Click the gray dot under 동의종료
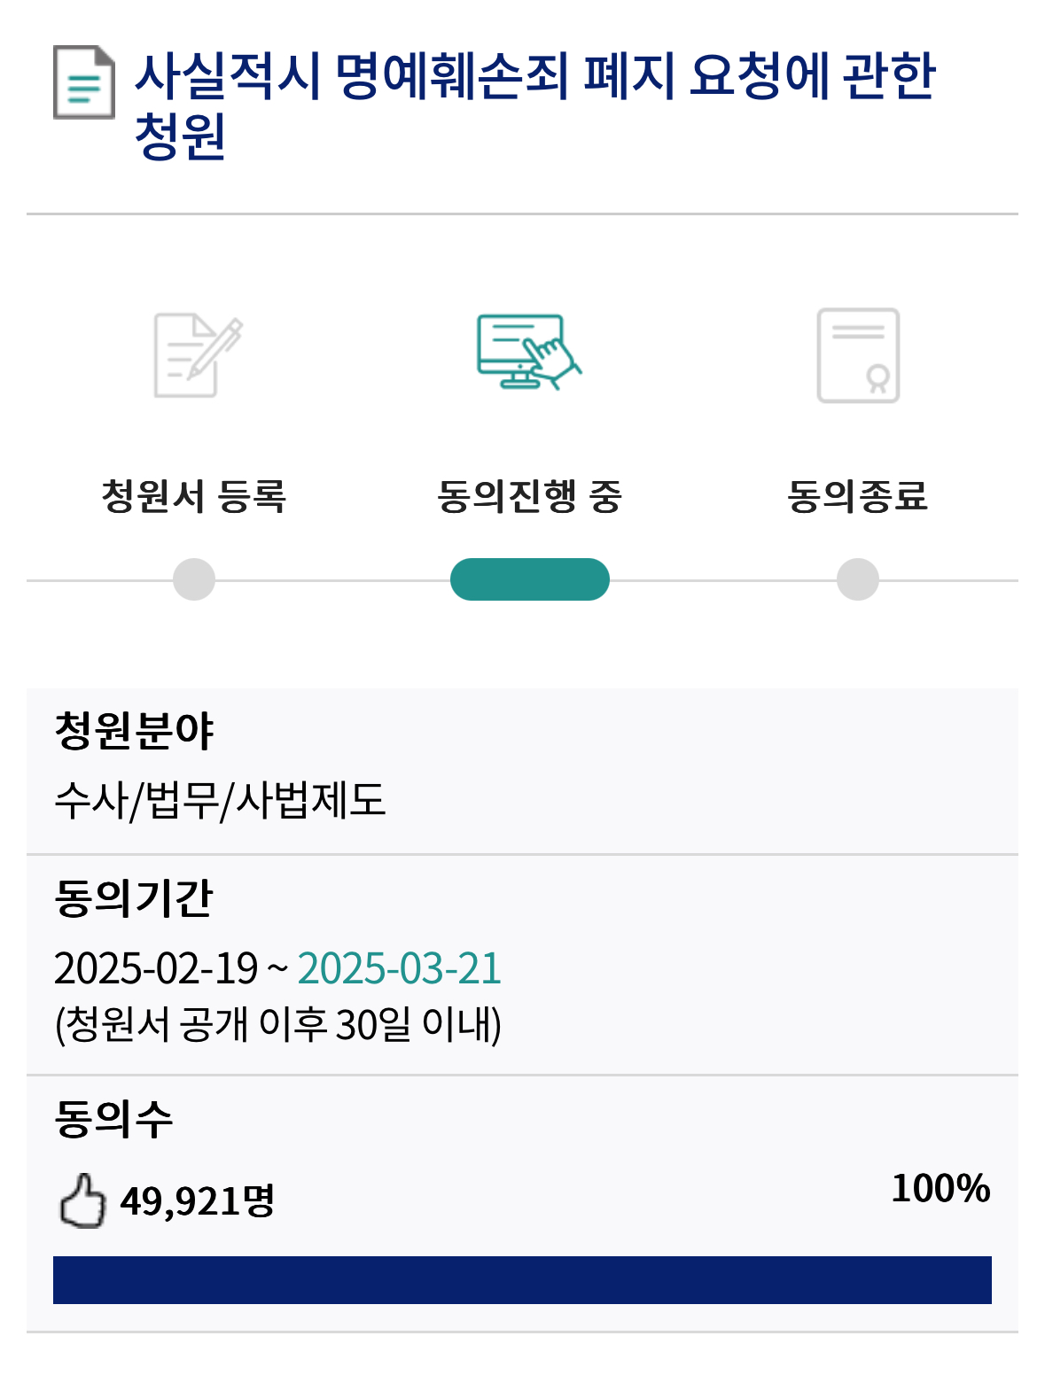1045x1398 pixels. coord(857,579)
